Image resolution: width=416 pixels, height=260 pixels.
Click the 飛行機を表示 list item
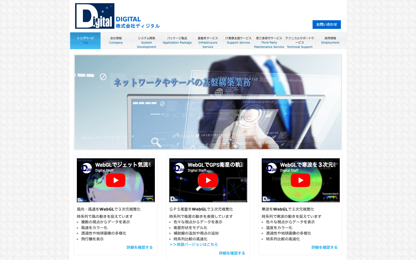92,239
